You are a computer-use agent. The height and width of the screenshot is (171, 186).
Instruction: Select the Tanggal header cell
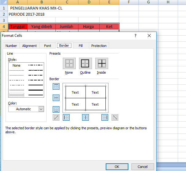click(18, 26)
